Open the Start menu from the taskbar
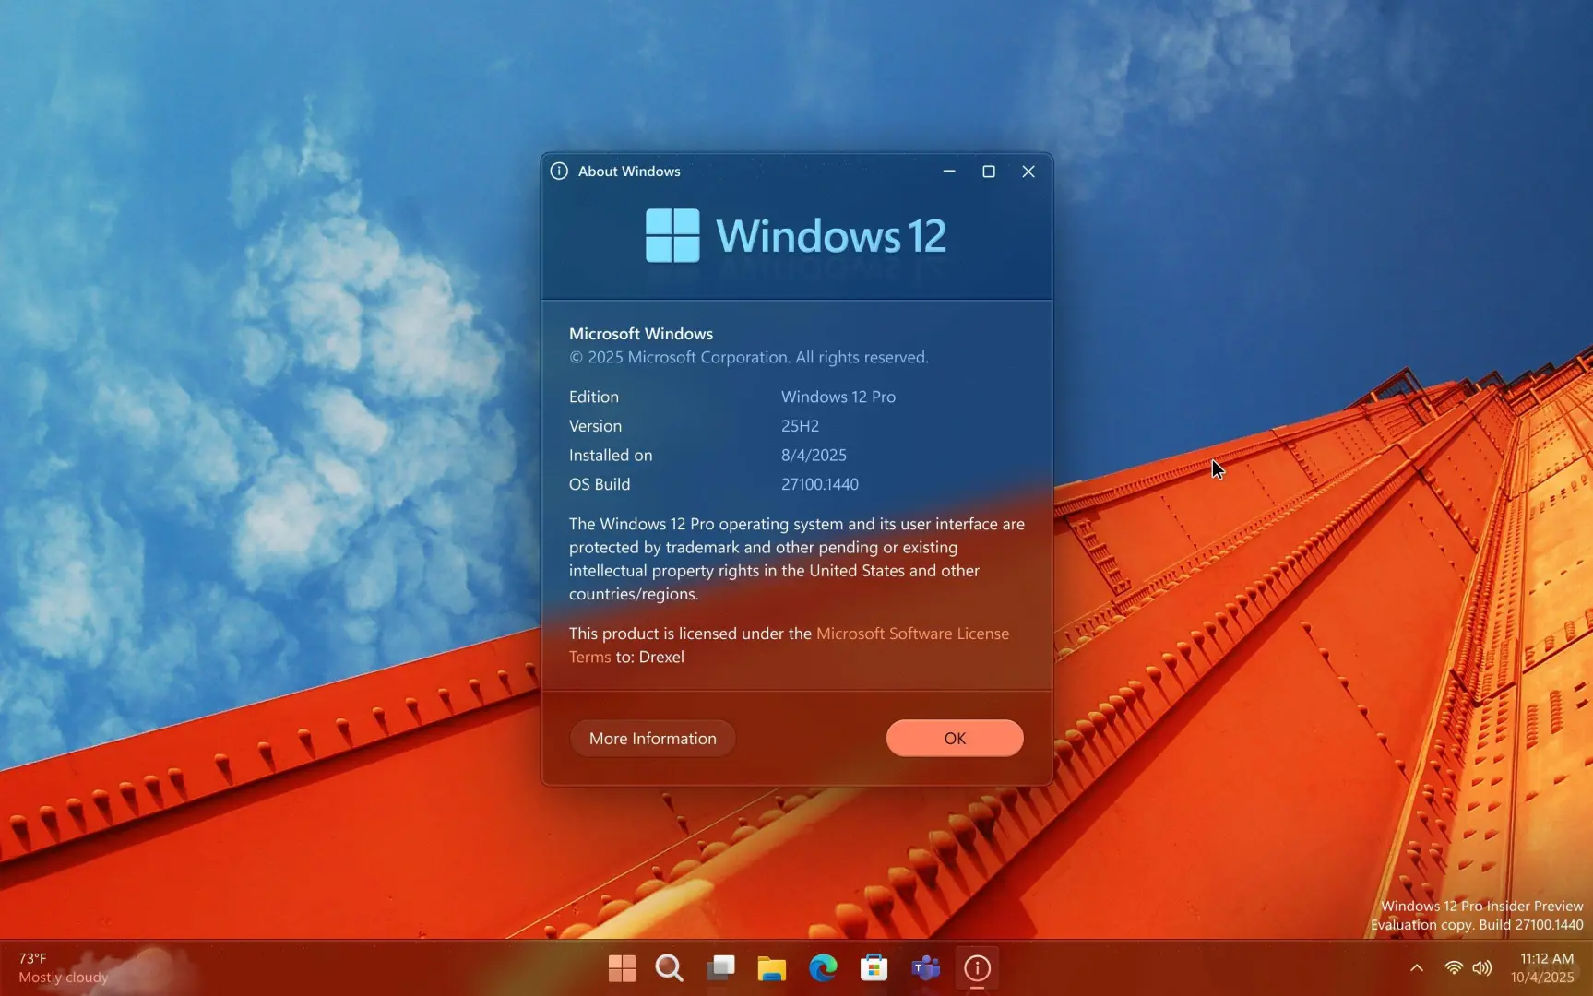The width and height of the screenshot is (1593, 996). click(x=621, y=968)
